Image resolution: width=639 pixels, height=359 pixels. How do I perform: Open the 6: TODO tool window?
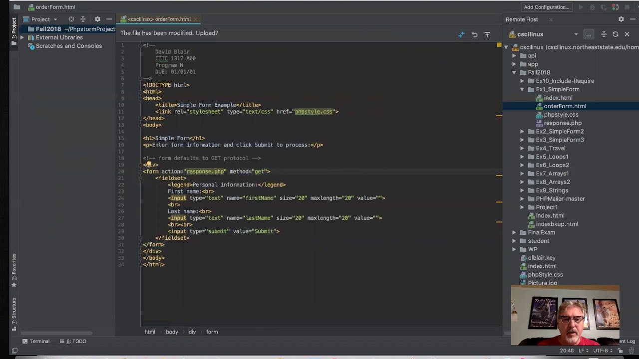(x=73, y=341)
